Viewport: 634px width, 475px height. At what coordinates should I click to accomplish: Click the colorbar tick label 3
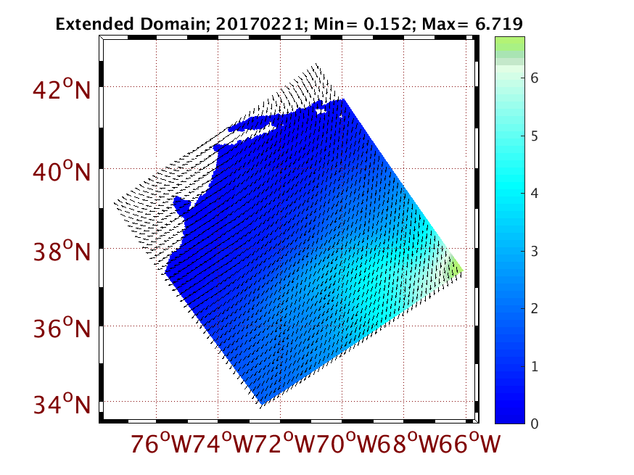tap(534, 252)
